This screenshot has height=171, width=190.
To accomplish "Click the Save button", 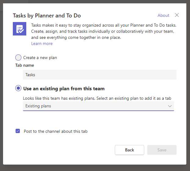I will click(162, 150).
